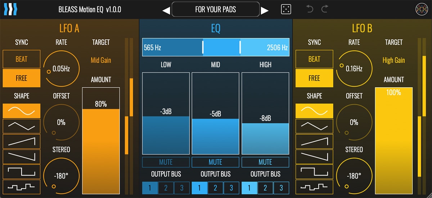Image resolution: width=432 pixels, height=198 pixels.
Task: Select output bus 1 for LOW band
Action: [x=150, y=188]
